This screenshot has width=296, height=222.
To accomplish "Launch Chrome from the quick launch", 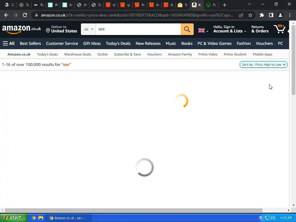I will (x=34, y=218).
